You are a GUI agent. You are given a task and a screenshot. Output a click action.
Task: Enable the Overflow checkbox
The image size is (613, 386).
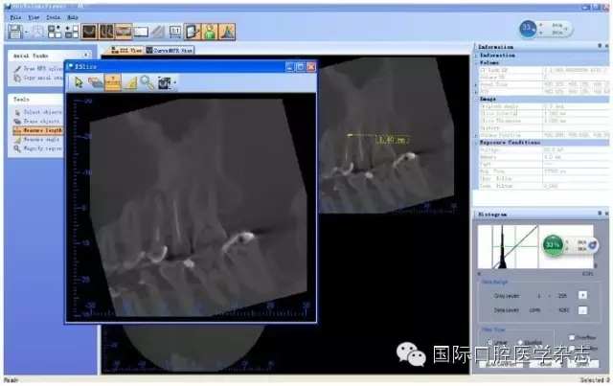tap(572, 337)
